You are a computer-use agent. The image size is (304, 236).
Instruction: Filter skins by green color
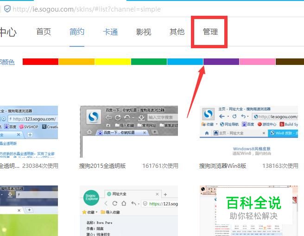[x=149, y=62]
